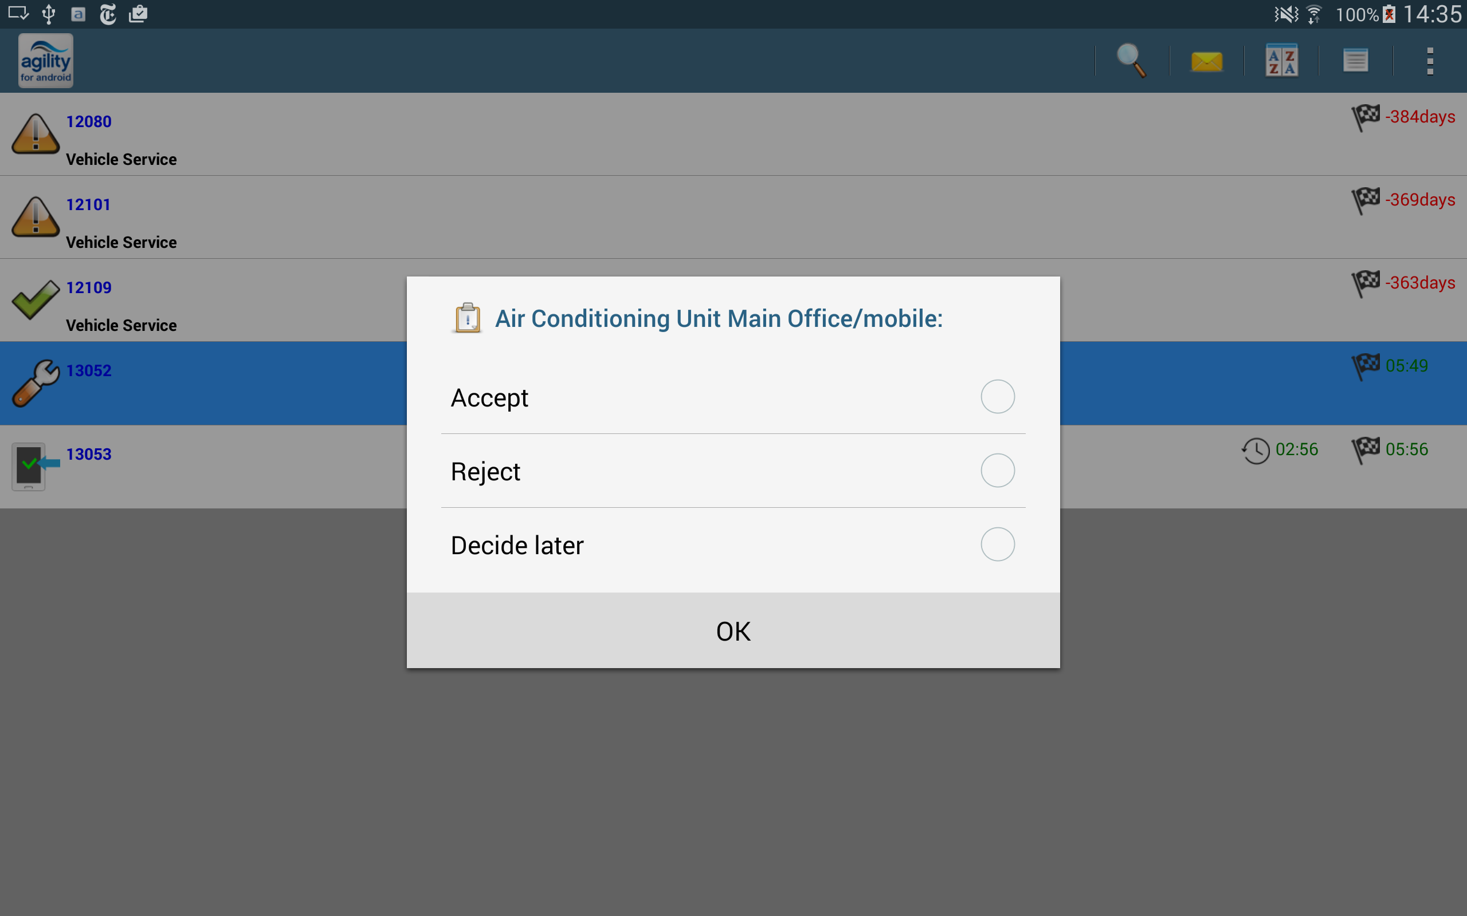
Task: Choose the Decide later radio option
Action: pos(997,544)
